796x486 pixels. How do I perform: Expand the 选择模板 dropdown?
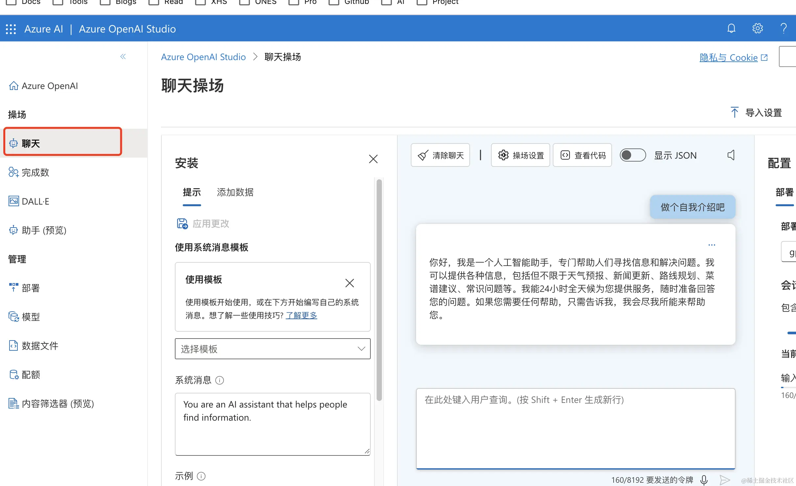click(272, 349)
